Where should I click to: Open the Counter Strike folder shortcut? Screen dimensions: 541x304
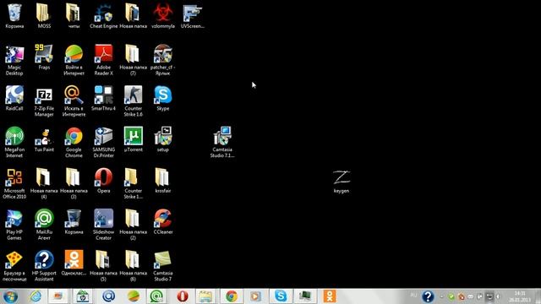(x=134, y=183)
